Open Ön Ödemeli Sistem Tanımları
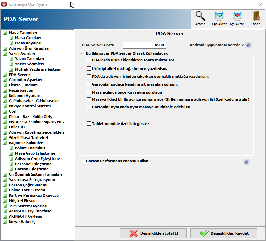This screenshot has width=266, height=241. click(35, 175)
